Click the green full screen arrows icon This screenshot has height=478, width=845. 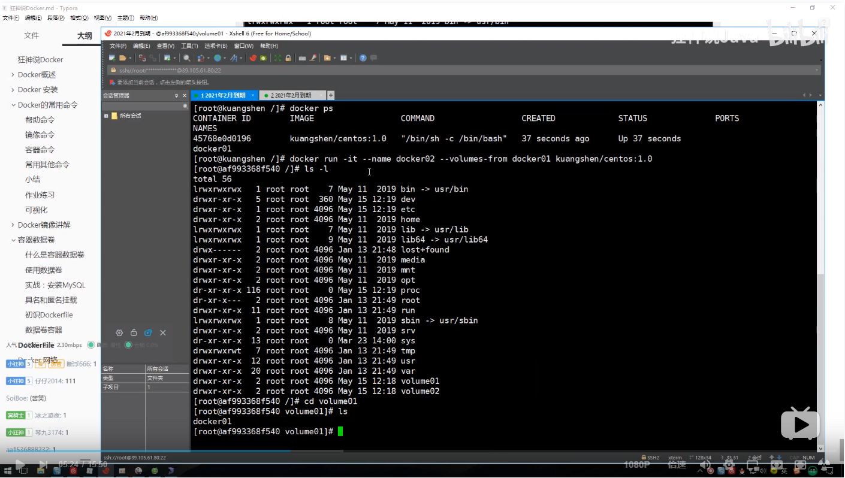click(x=277, y=58)
